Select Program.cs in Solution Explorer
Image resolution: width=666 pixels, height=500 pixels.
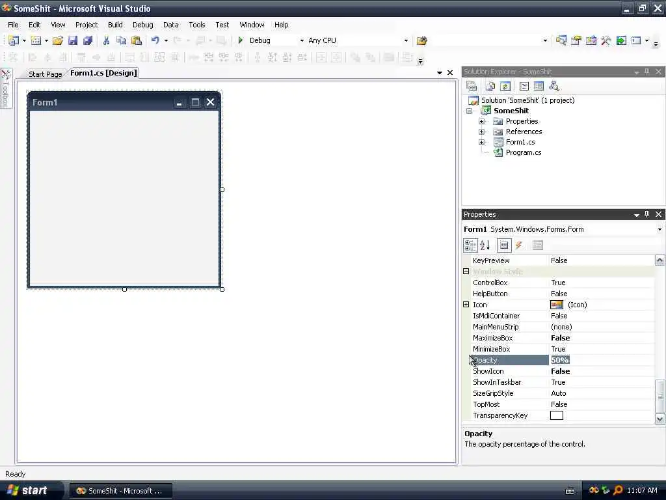click(x=524, y=152)
